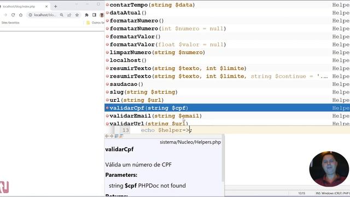This screenshot has width=350, height=197.
Task: Open the browser profile avatar
Action: [102, 15]
